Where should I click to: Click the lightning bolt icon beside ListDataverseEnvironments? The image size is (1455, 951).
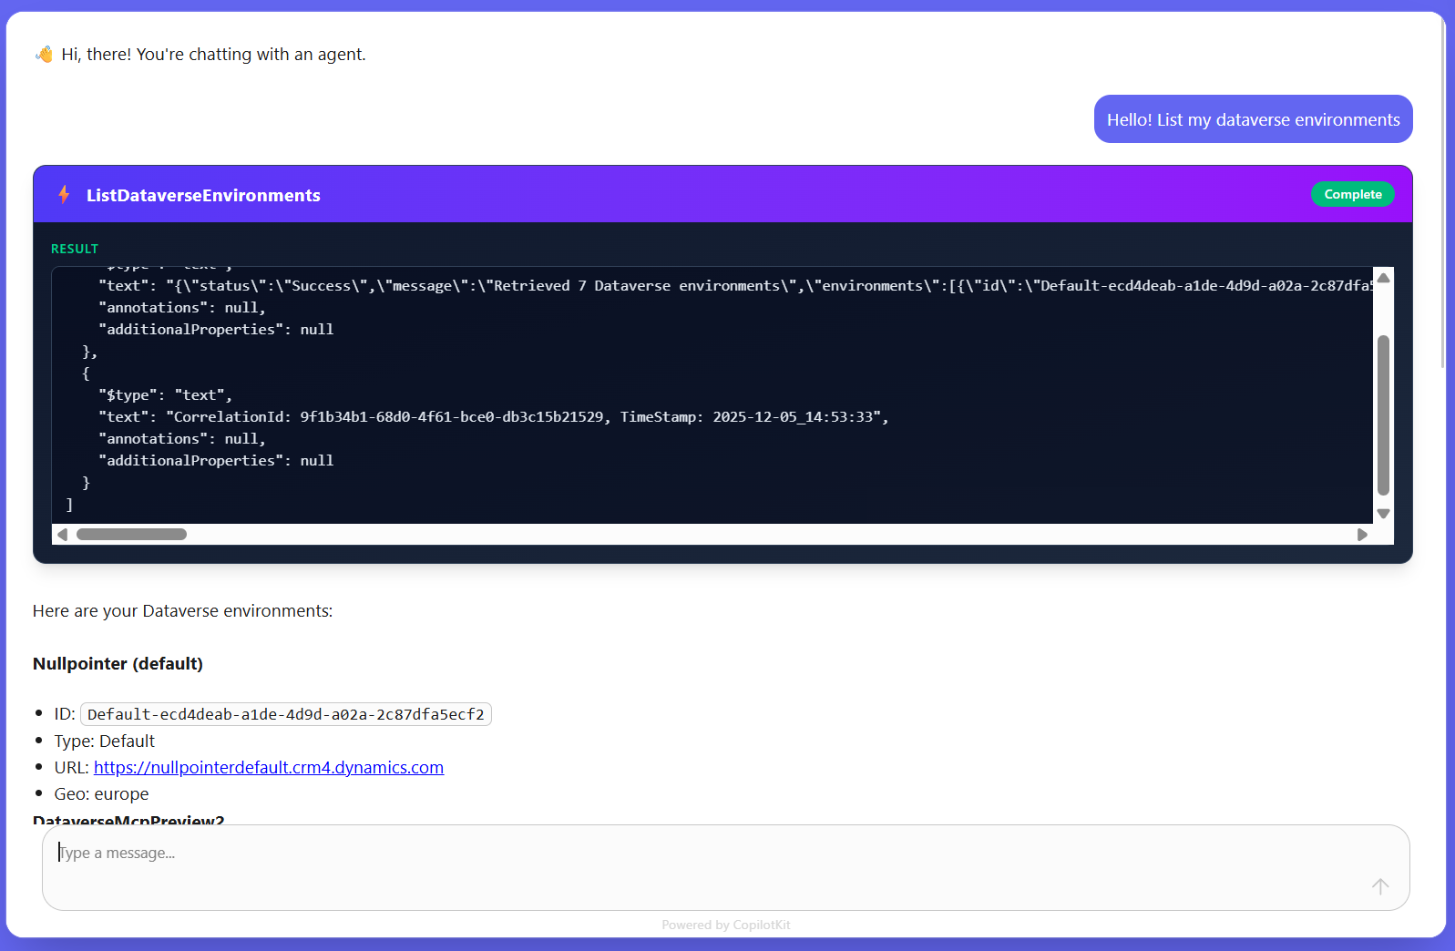pos(64,194)
